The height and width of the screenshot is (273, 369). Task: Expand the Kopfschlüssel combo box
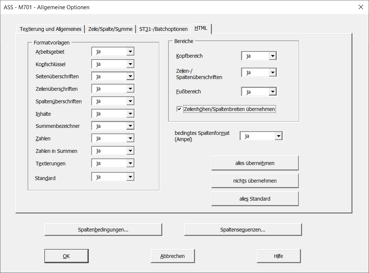(130, 64)
